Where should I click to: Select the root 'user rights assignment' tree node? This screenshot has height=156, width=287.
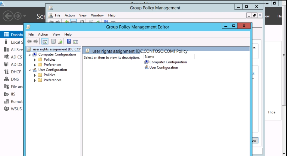[x=54, y=49]
